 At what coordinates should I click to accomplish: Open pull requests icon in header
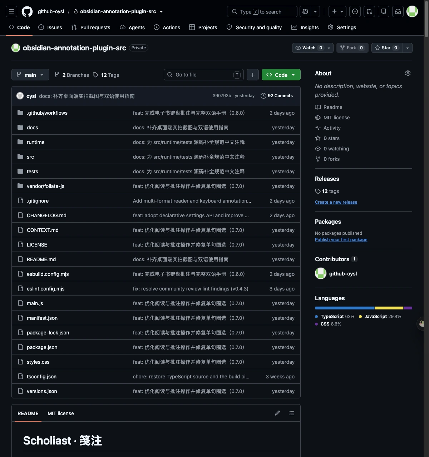(x=369, y=11)
